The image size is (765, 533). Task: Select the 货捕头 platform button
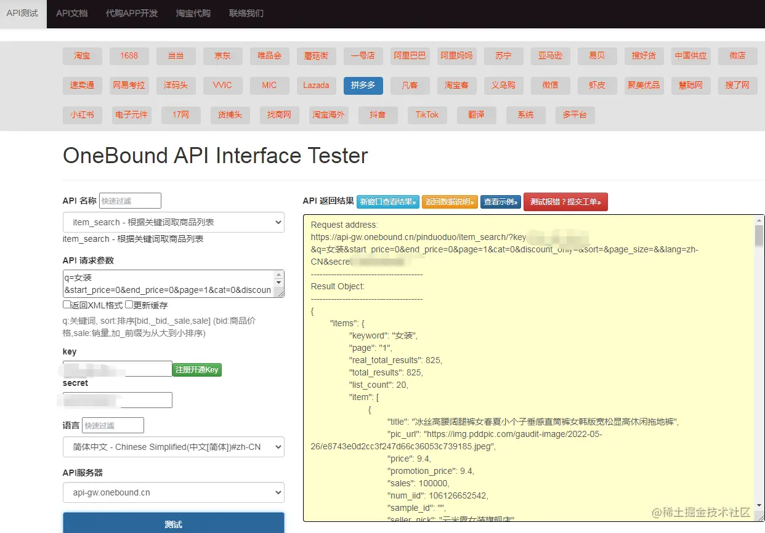[230, 115]
